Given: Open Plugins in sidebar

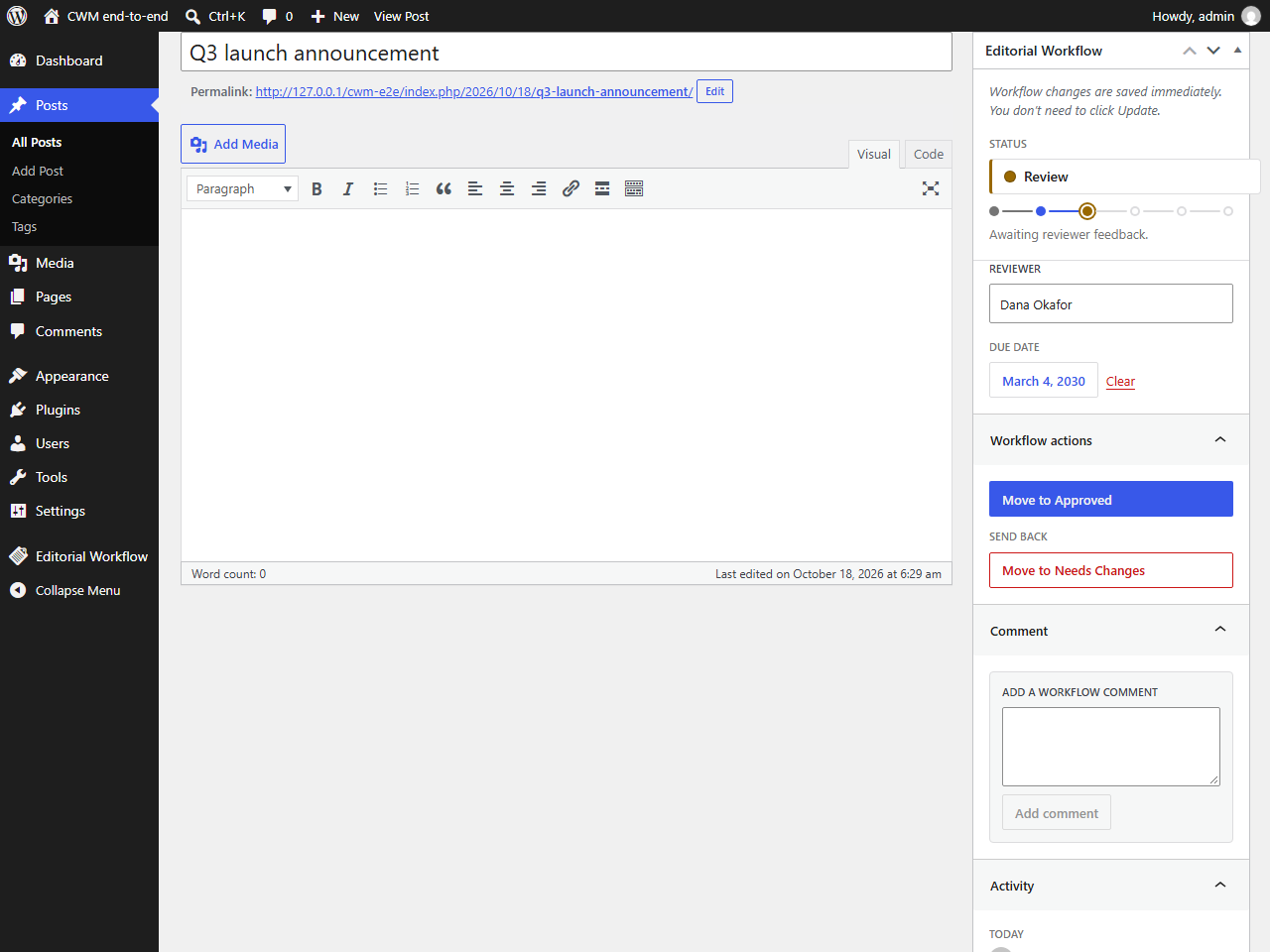Looking at the screenshot, I should (x=79, y=410).
